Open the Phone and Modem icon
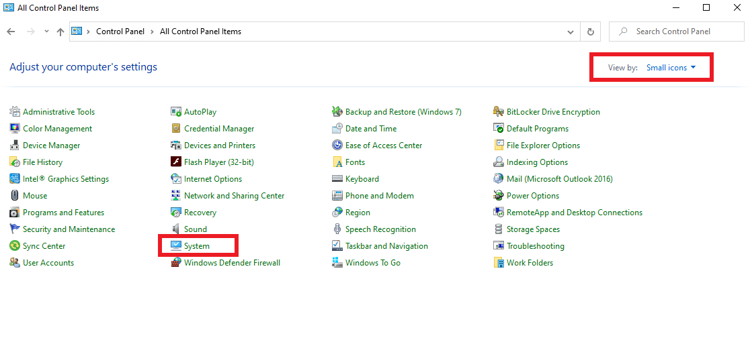The width and height of the screenshot is (750, 342). pos(337,196)
